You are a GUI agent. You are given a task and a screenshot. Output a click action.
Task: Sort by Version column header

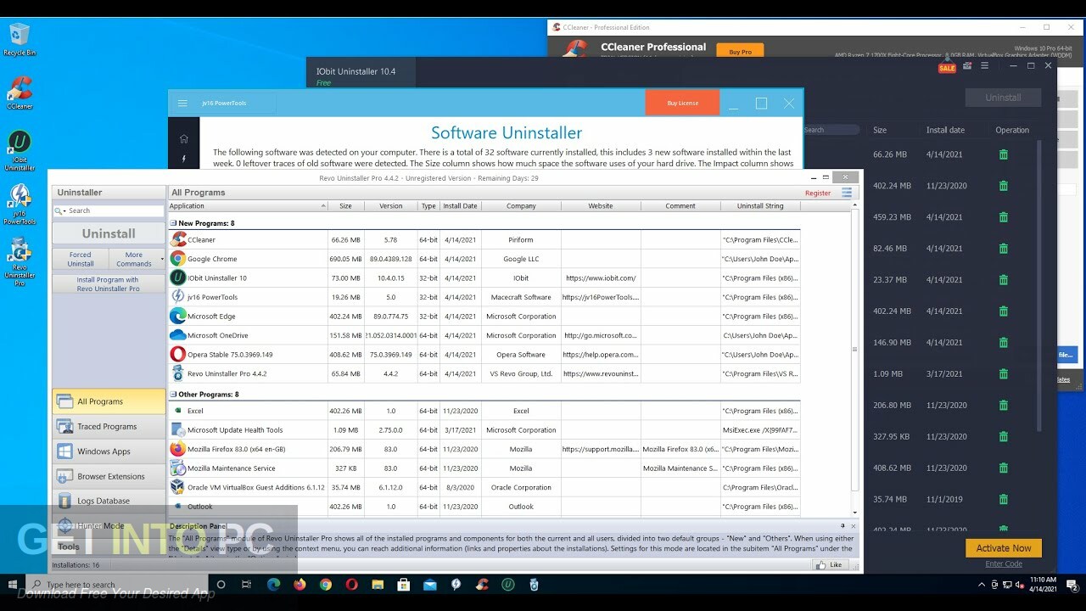(x=391, y=205)
